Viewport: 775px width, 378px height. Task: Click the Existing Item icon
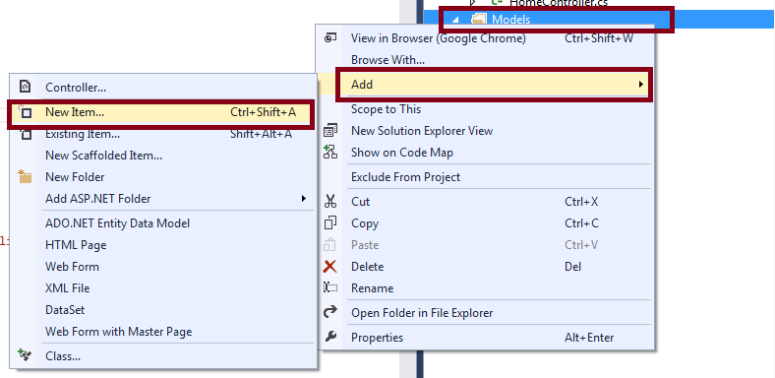(25, 134)
